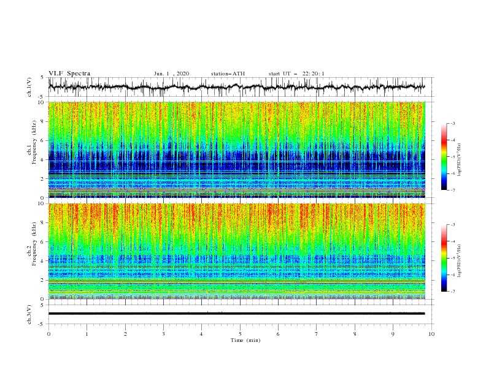Select the date text "Jun. 1 , 2020"
The width and height of the screenshot is (486, 375).
[x=171, y=74]
